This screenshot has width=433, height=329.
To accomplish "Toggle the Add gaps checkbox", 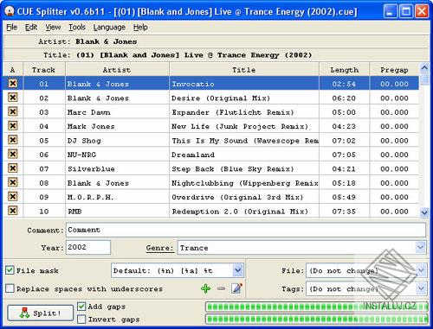I will pos(81,307).
